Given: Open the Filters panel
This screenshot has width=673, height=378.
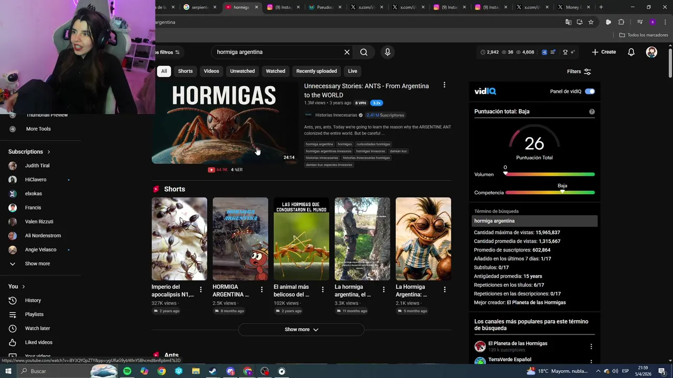Looking at the screenshot, I should pyautogui.click(x=579, y=71).
